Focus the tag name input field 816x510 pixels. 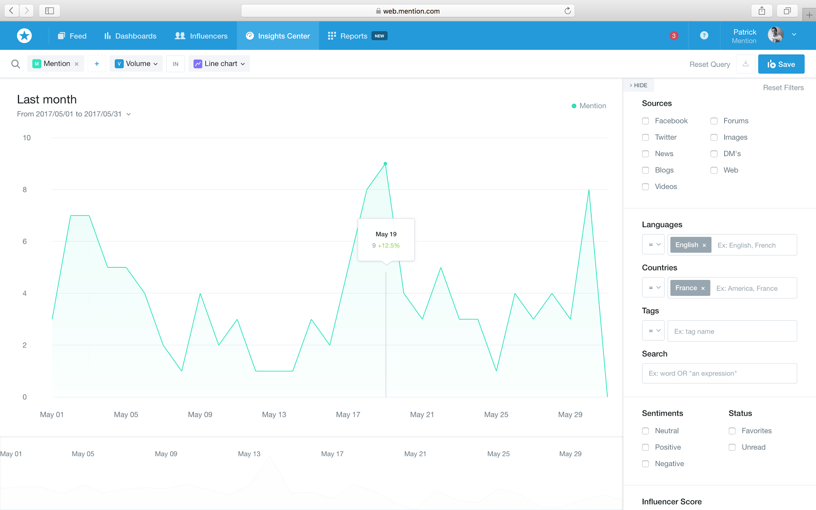732,331
